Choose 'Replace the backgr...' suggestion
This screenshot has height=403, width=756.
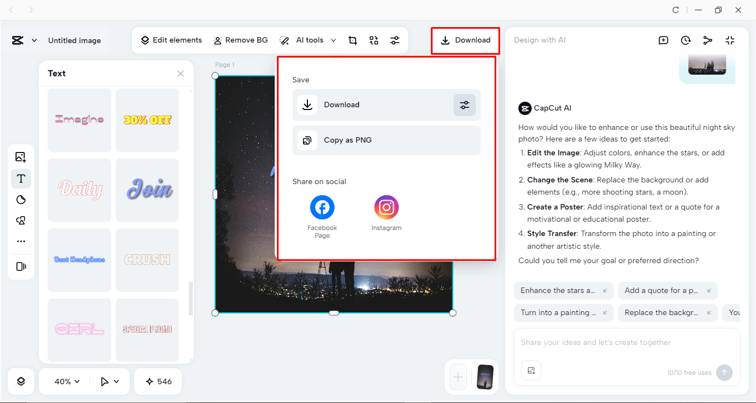point(667,313)
